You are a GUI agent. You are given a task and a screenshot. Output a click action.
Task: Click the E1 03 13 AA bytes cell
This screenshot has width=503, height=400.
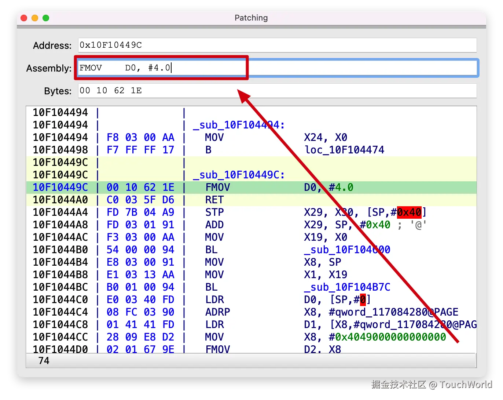click(x=140, y=274)
